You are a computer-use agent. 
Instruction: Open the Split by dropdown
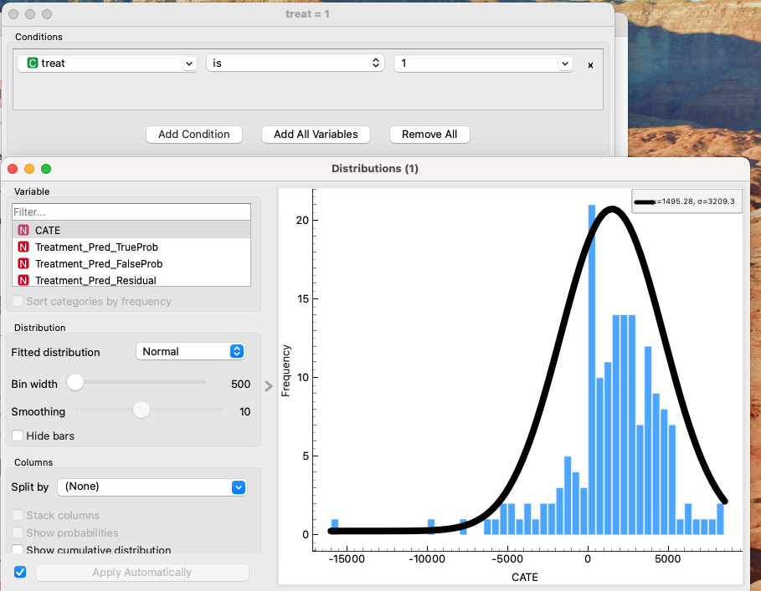point(152,487)
